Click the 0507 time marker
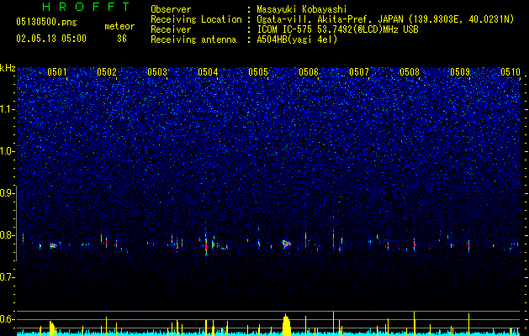529x336 pixels. (359, 72)
